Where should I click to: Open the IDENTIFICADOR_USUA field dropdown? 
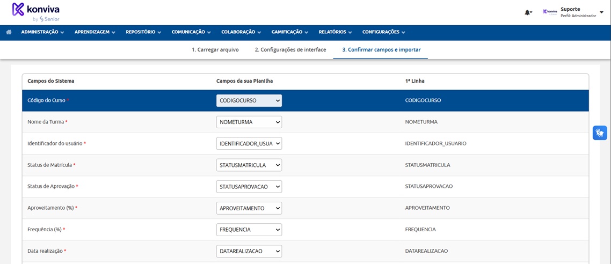click(x=249, y=143)
